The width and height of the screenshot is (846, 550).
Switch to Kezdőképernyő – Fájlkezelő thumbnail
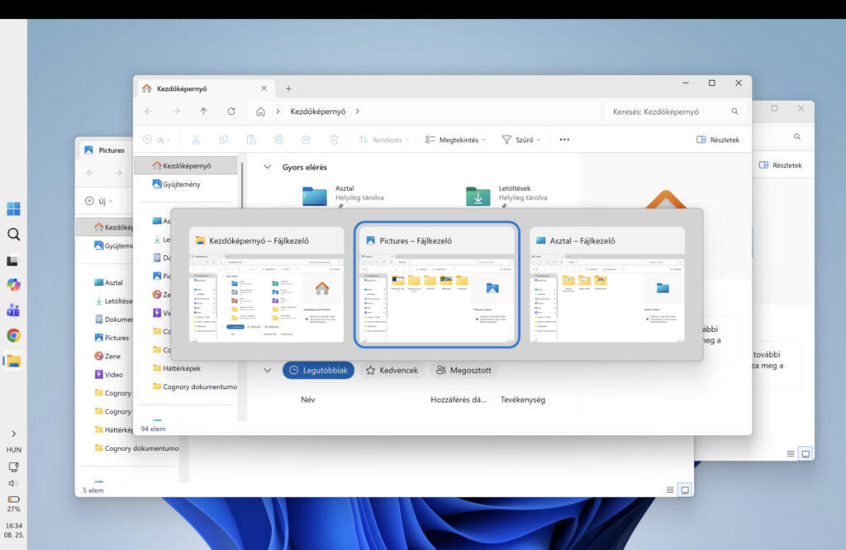(x=267, y=284)
